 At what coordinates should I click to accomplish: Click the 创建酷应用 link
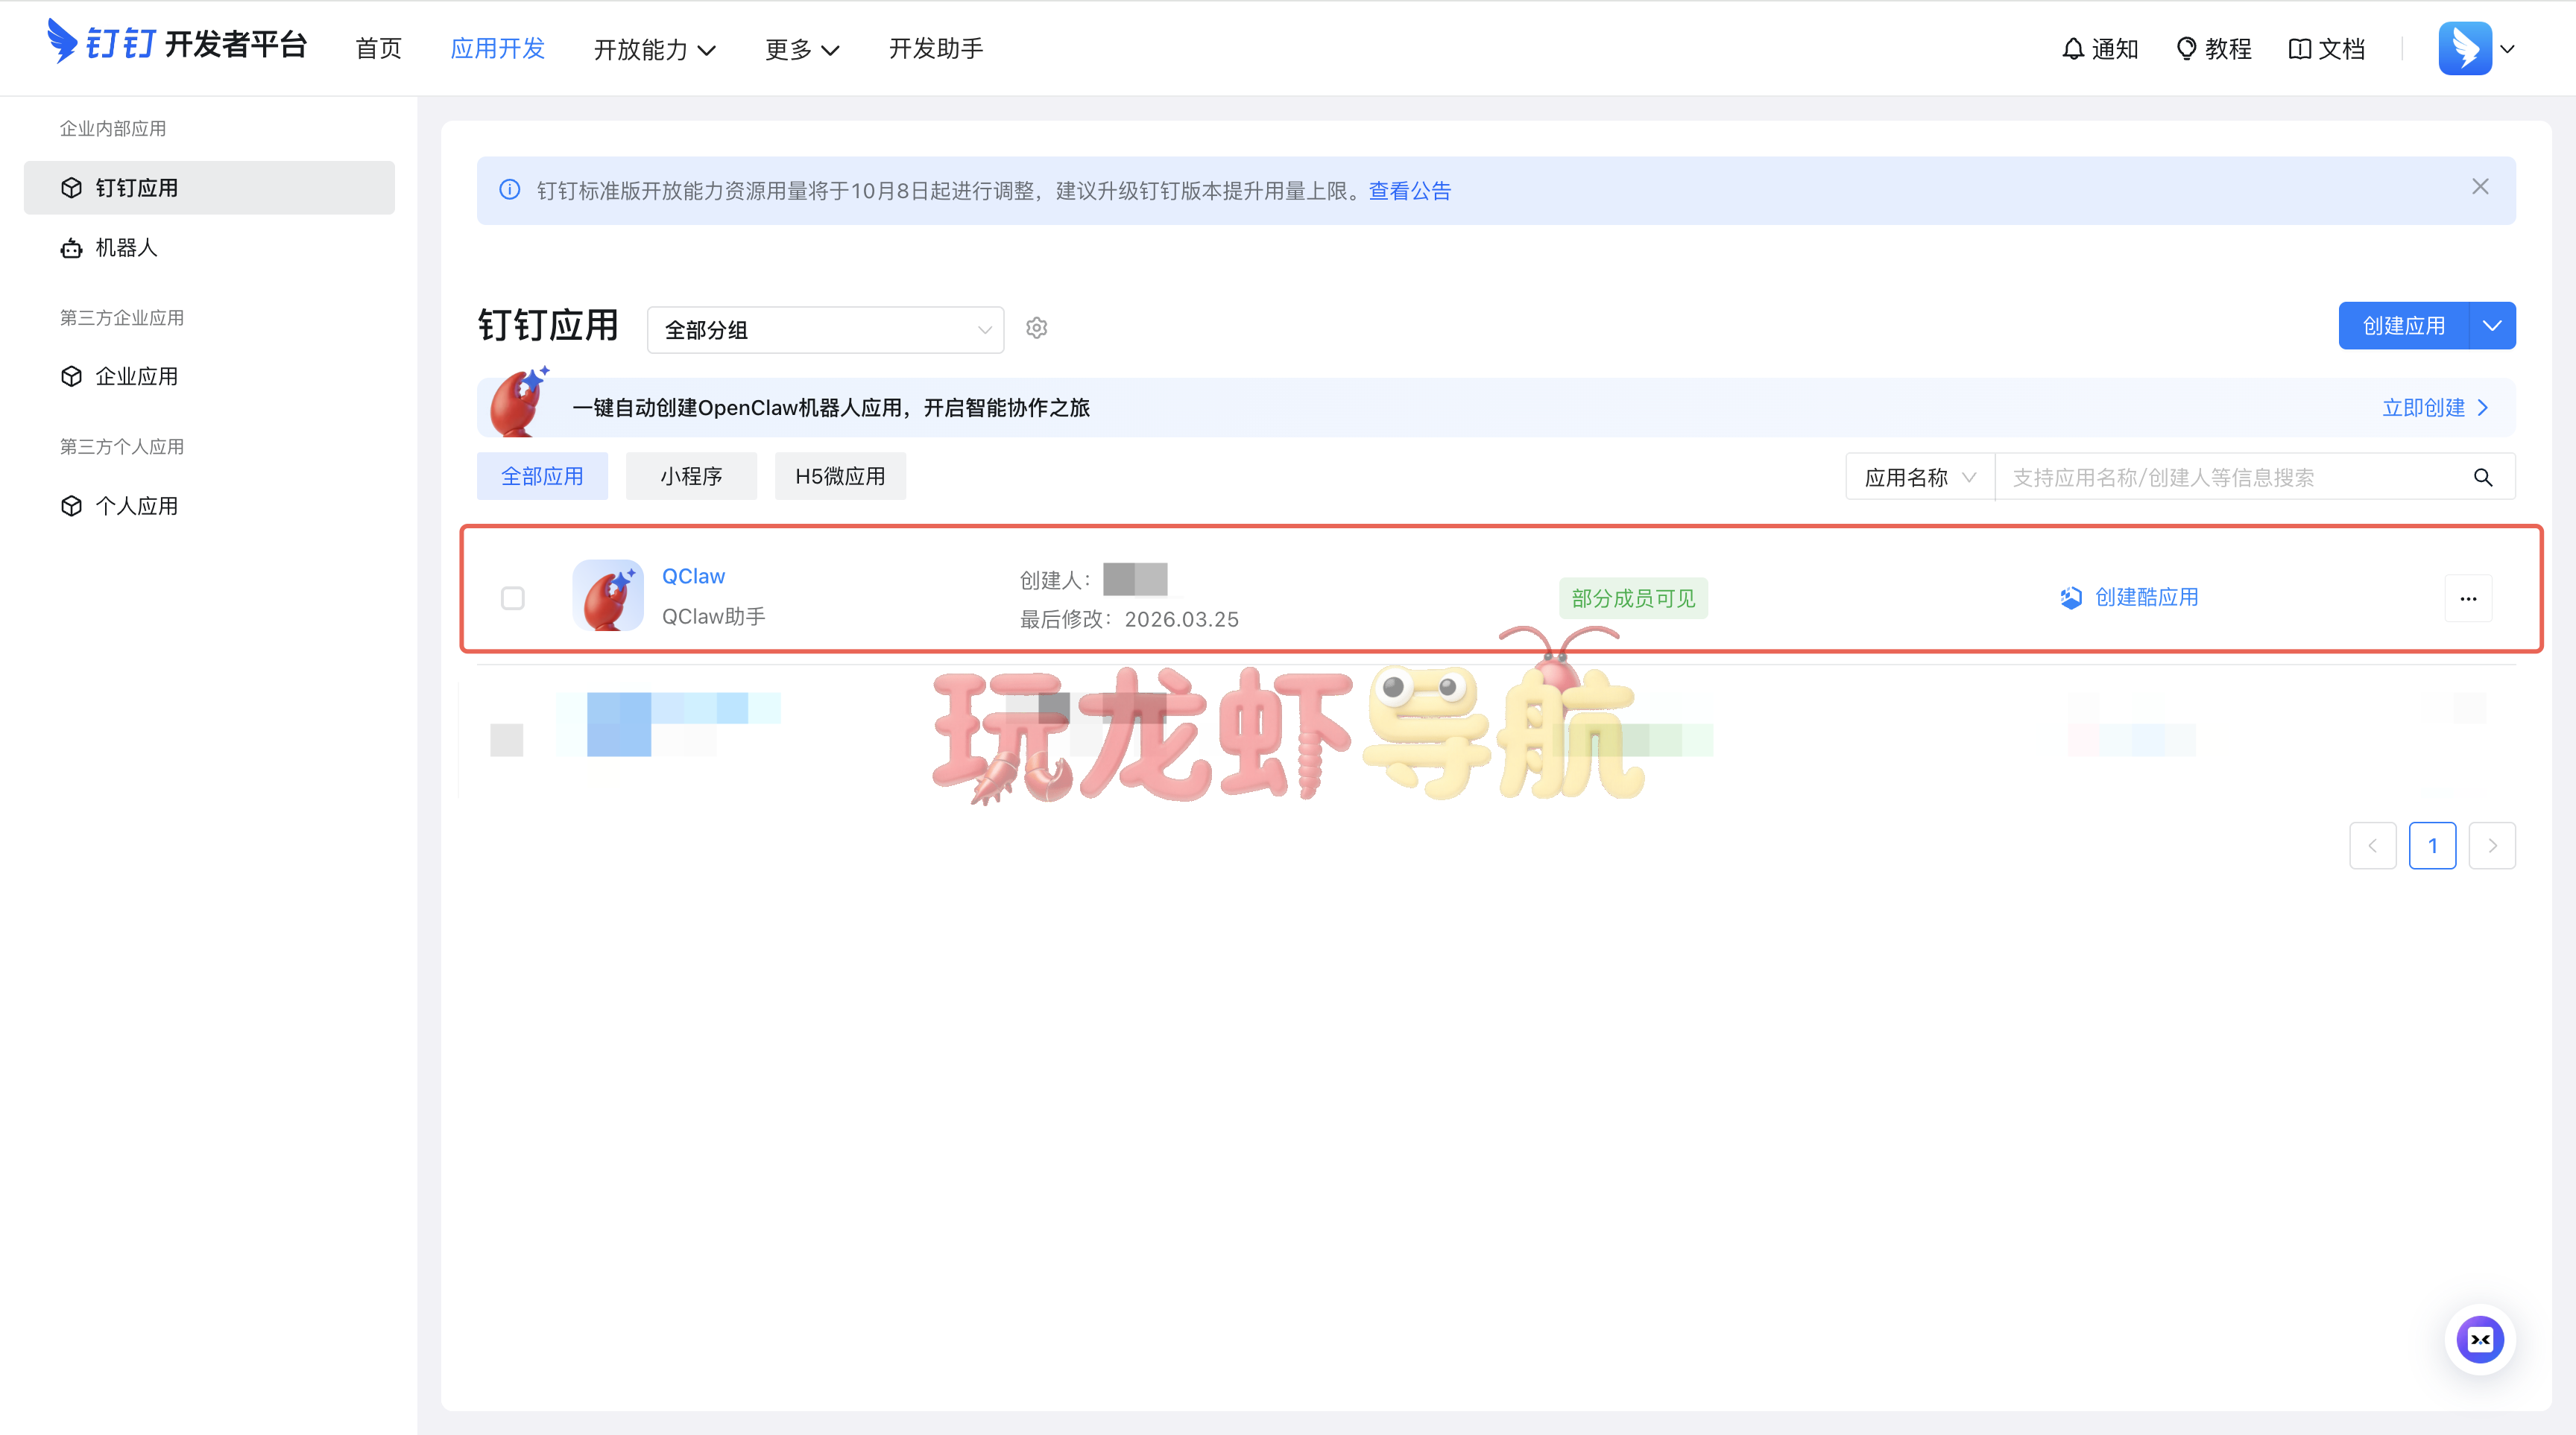pyautogui.click(x=2130, y=598)
